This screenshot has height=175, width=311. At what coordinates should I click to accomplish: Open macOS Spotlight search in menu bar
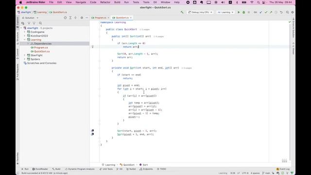(258, 2)
